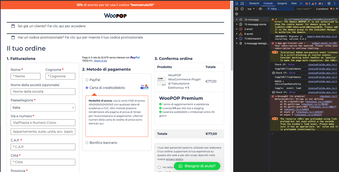Click the Nome della società input field

pyautogui.click(x=43, y=92)
